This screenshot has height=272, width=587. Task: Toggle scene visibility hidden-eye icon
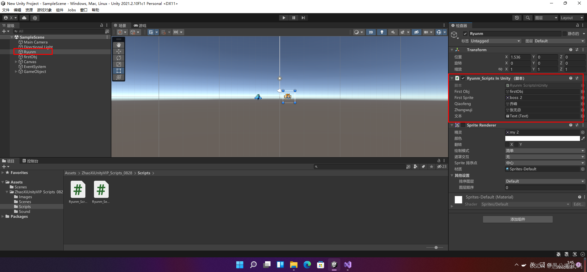pos(417,32)
